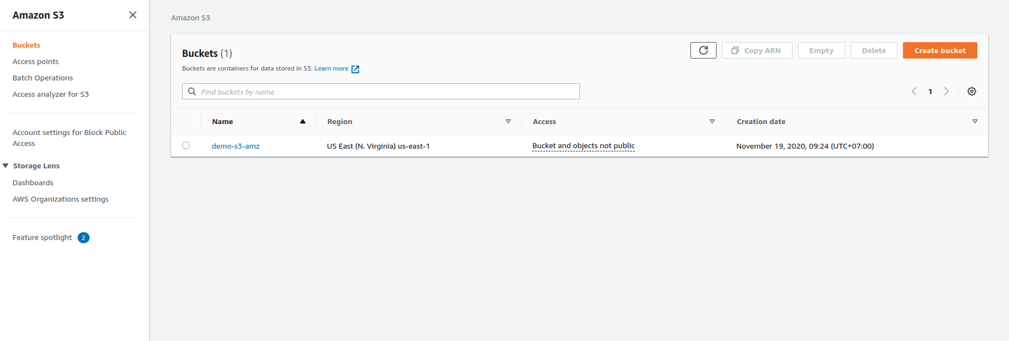Image resolution: width=1009 pixels, height=341 pixels.
Task: Open table preferences gear icon
Action: click(x=972, y=92)
